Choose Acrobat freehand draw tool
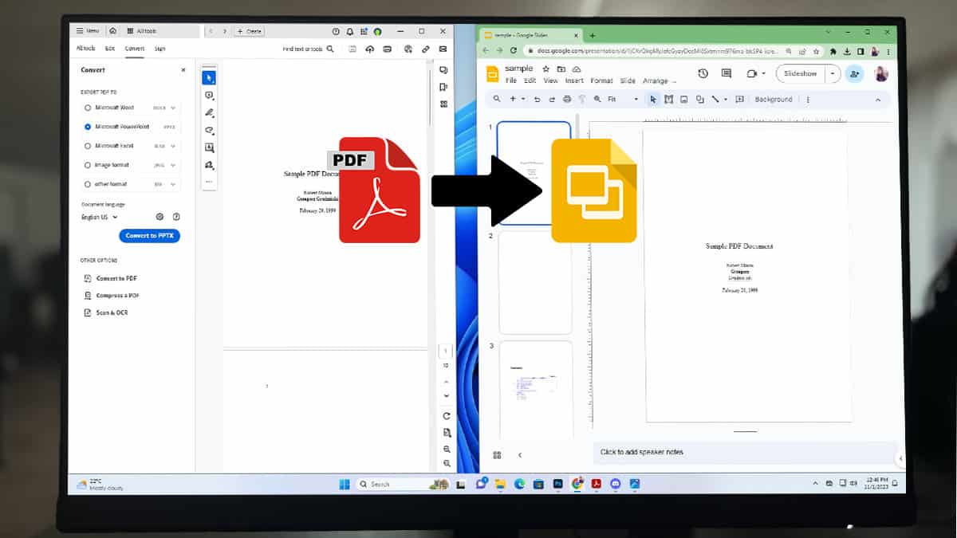Viewport: 957px width, 538px height. [x=209, y=130]
